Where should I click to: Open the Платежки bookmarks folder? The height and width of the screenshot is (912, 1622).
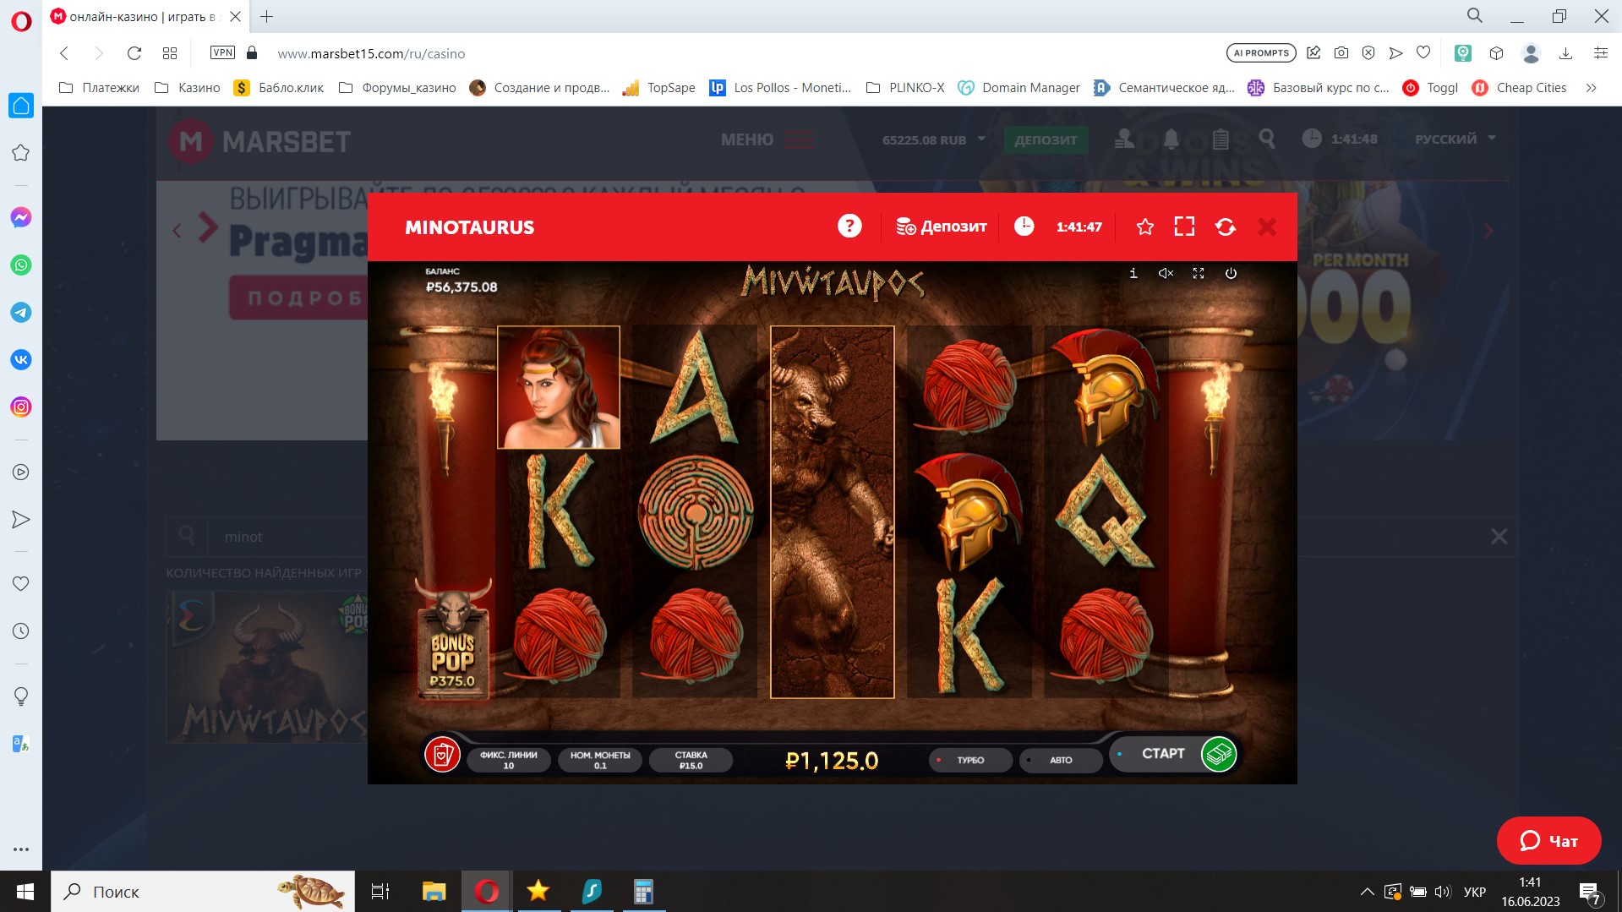99,88
